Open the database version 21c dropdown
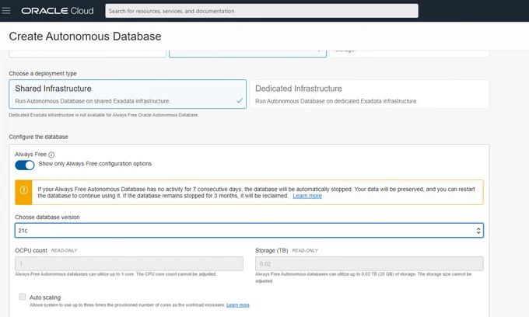 (249, 231)
